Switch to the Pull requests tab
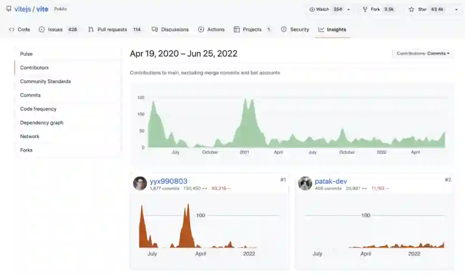This screenshot has height=275, width=465. coord(115,29)
